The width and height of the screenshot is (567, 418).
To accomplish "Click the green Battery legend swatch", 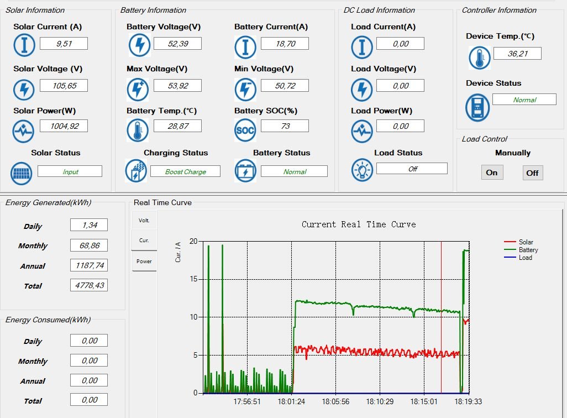I will [510, 250].
